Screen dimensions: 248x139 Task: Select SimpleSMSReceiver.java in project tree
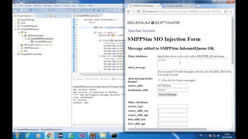pos(42,39)
